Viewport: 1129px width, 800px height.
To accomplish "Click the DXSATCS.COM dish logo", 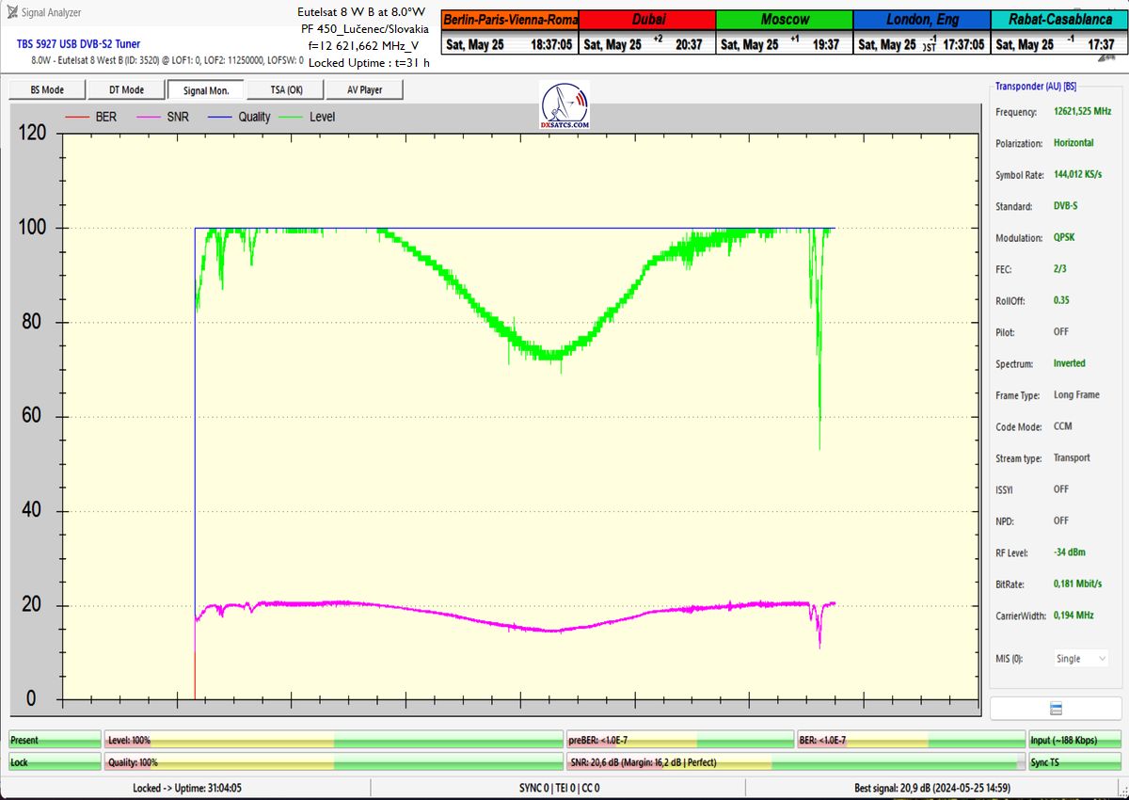I will click(564, 105).
